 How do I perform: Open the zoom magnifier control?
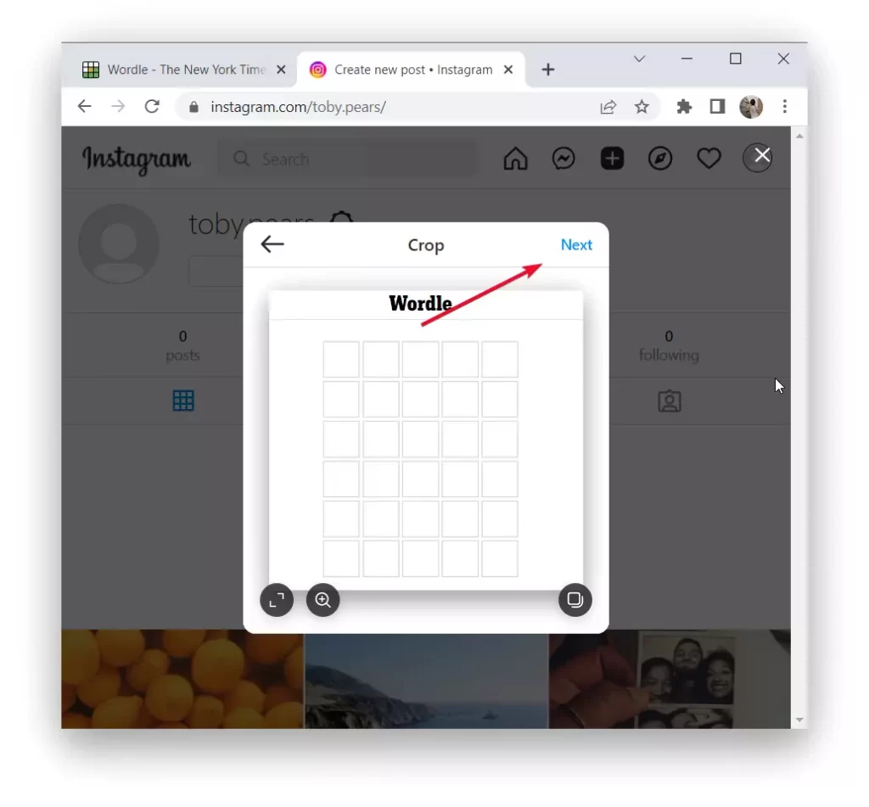pyautogui.click(x=322, y=600)
